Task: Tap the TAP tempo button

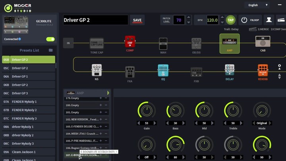Action: click(230, 20)
